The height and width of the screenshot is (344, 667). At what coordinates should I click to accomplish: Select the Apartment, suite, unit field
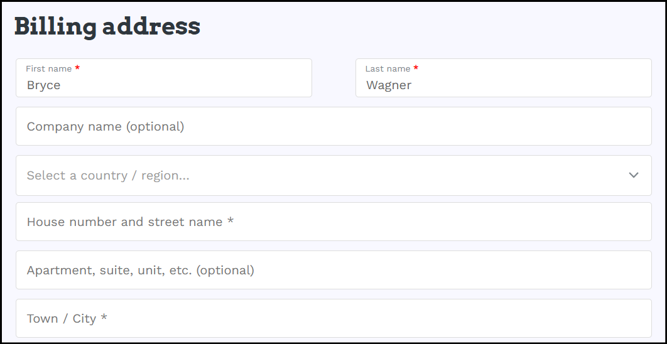pos(333,270)
